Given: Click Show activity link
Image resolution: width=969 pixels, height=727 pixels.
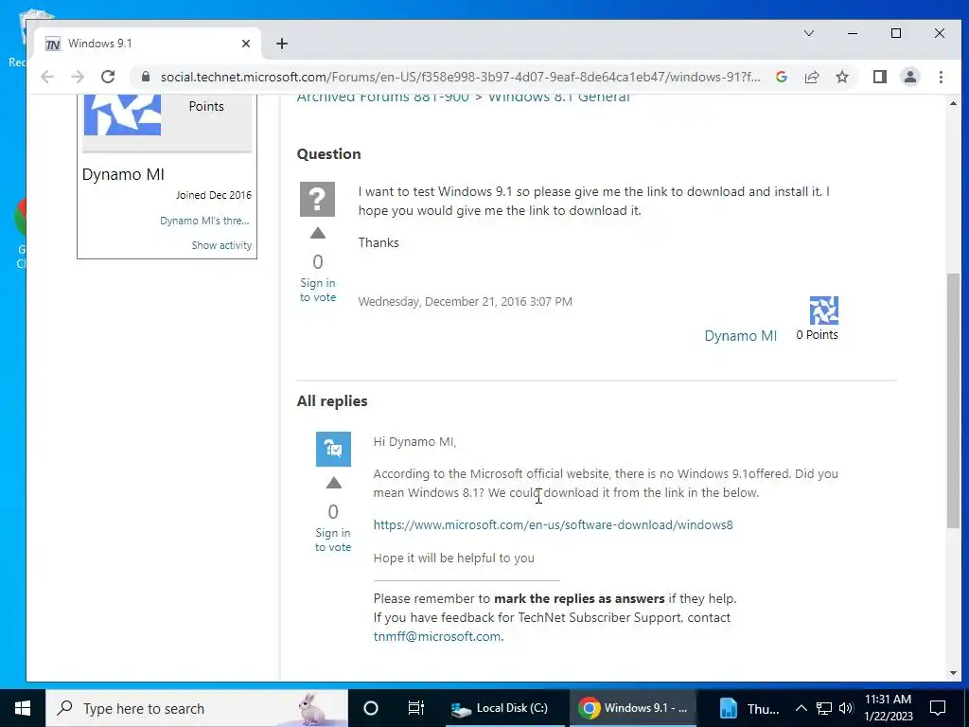Looking at the screenshot, I should pyautogui.click(x=221, y=245).
